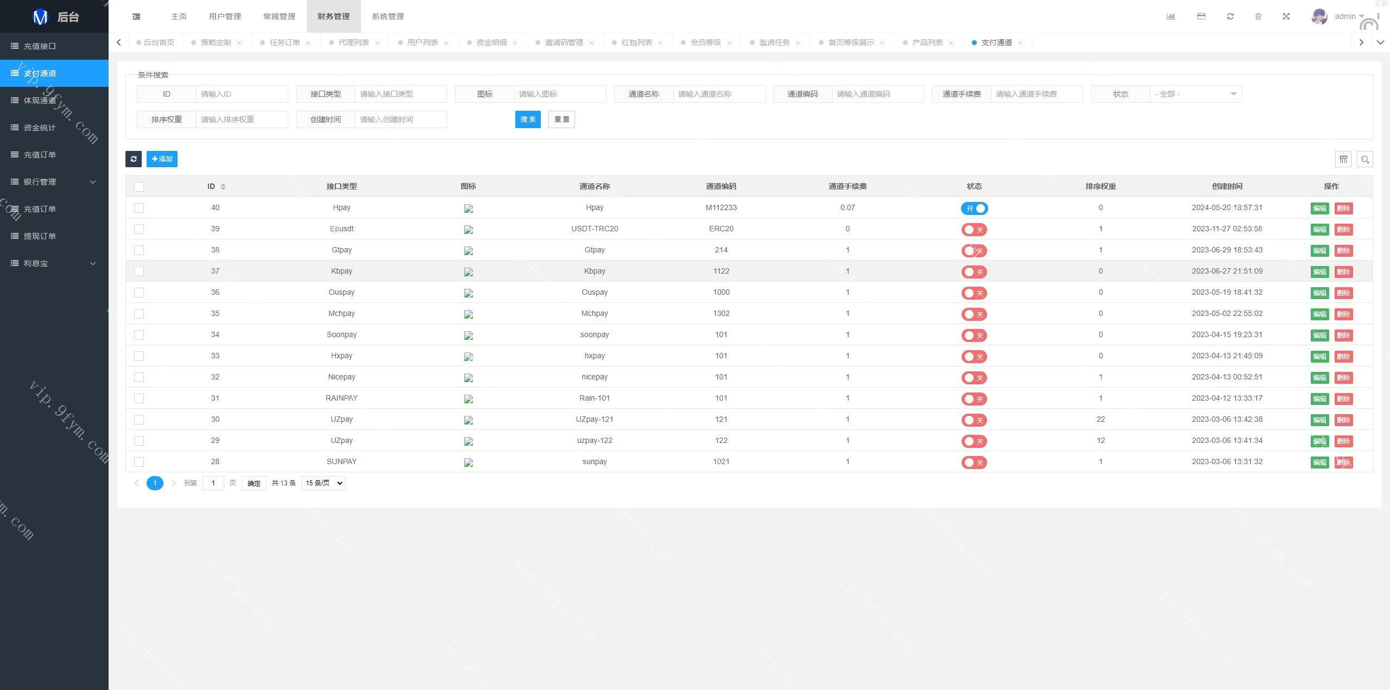Viewport: 1390px width, 690px height.
Task: Click the dark table refresh button beside 添加
Action: tap(134, 159)
